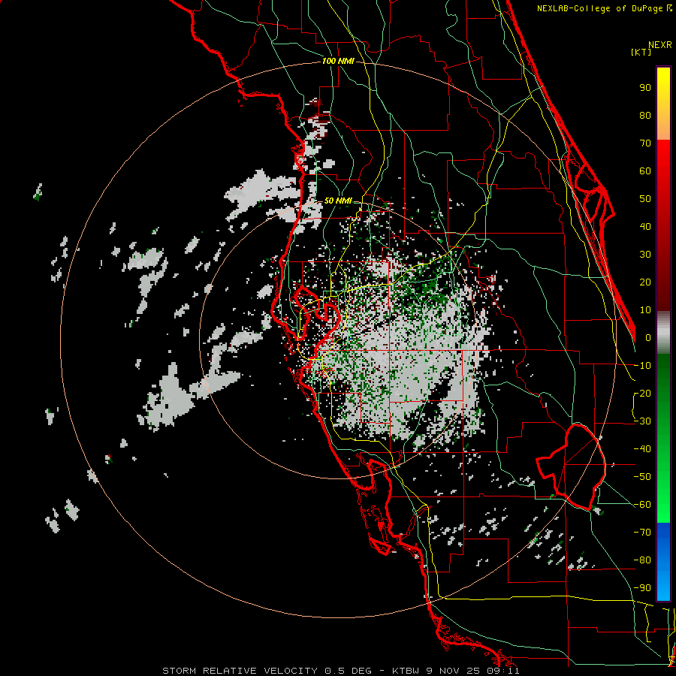Click the positive "60" velocity scale value
This screenshot has height=676, width=676.
(645, 171)
